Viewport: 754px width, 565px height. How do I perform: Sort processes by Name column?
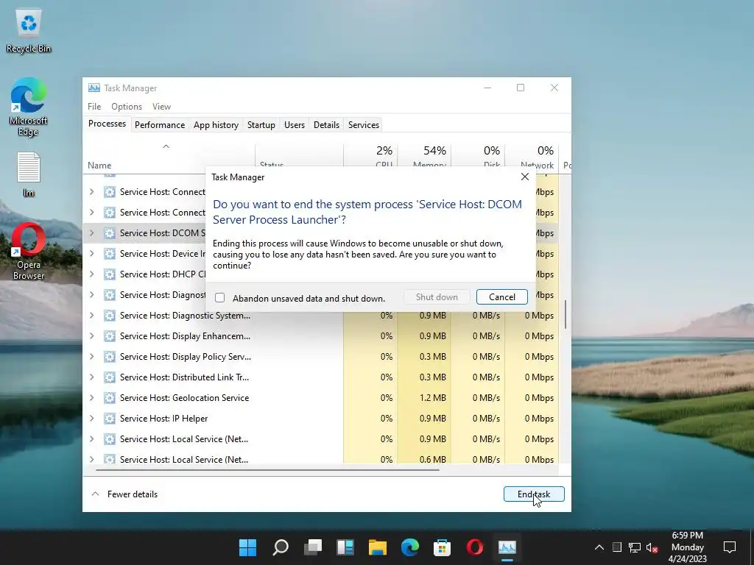click(99, 166)
